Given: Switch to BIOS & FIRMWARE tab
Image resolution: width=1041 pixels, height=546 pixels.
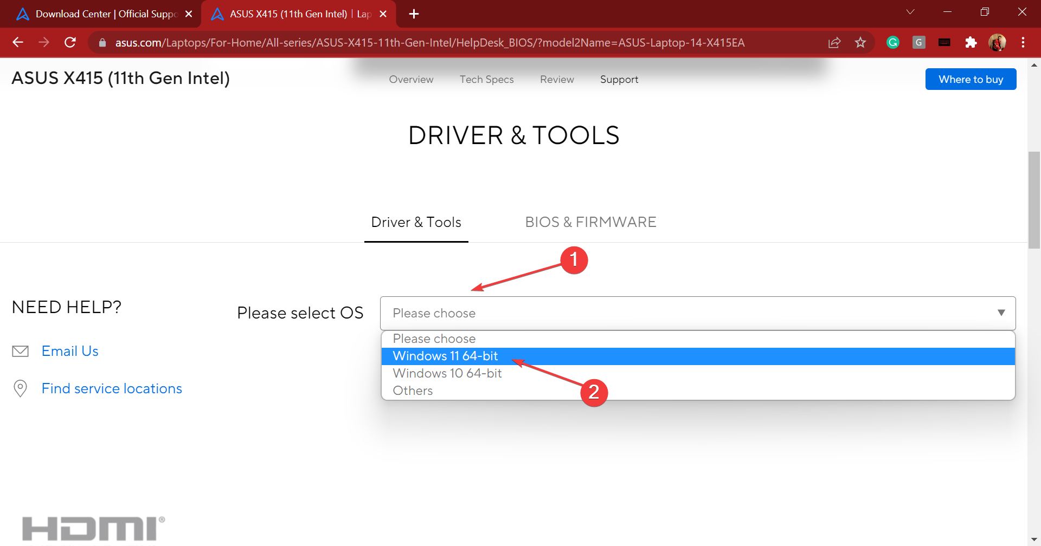Looking at the screenshot, I should [590, 222].
